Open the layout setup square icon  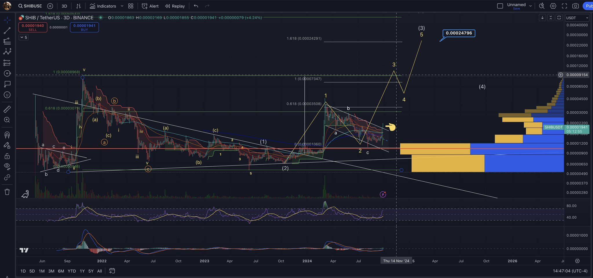(x=500, y=6)
